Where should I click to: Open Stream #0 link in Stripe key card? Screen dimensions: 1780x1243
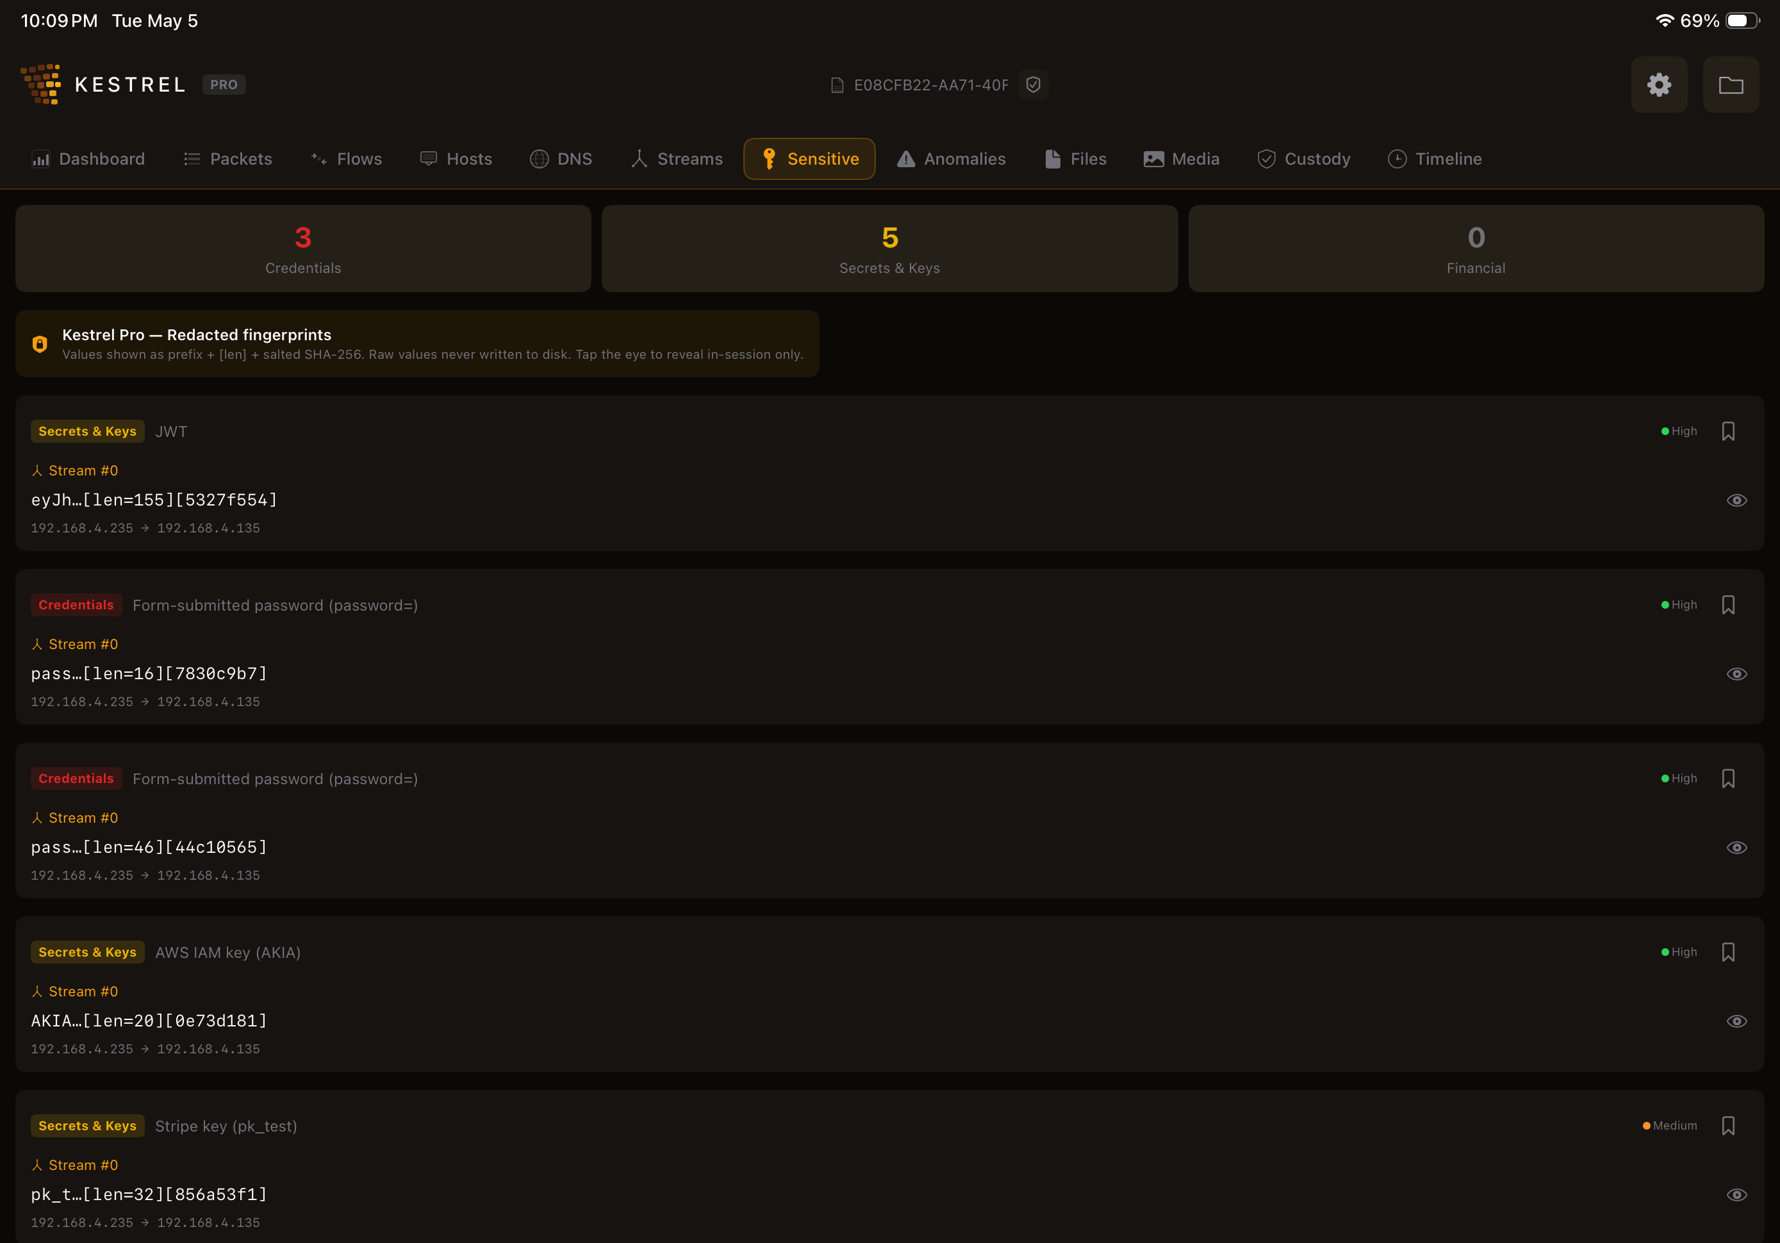point(74,1165)
